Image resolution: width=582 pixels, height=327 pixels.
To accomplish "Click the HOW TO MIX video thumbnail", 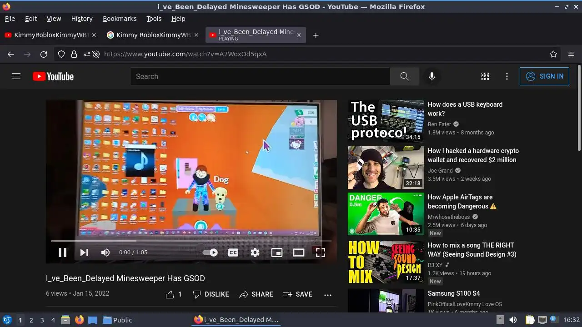I will (386, 262).
